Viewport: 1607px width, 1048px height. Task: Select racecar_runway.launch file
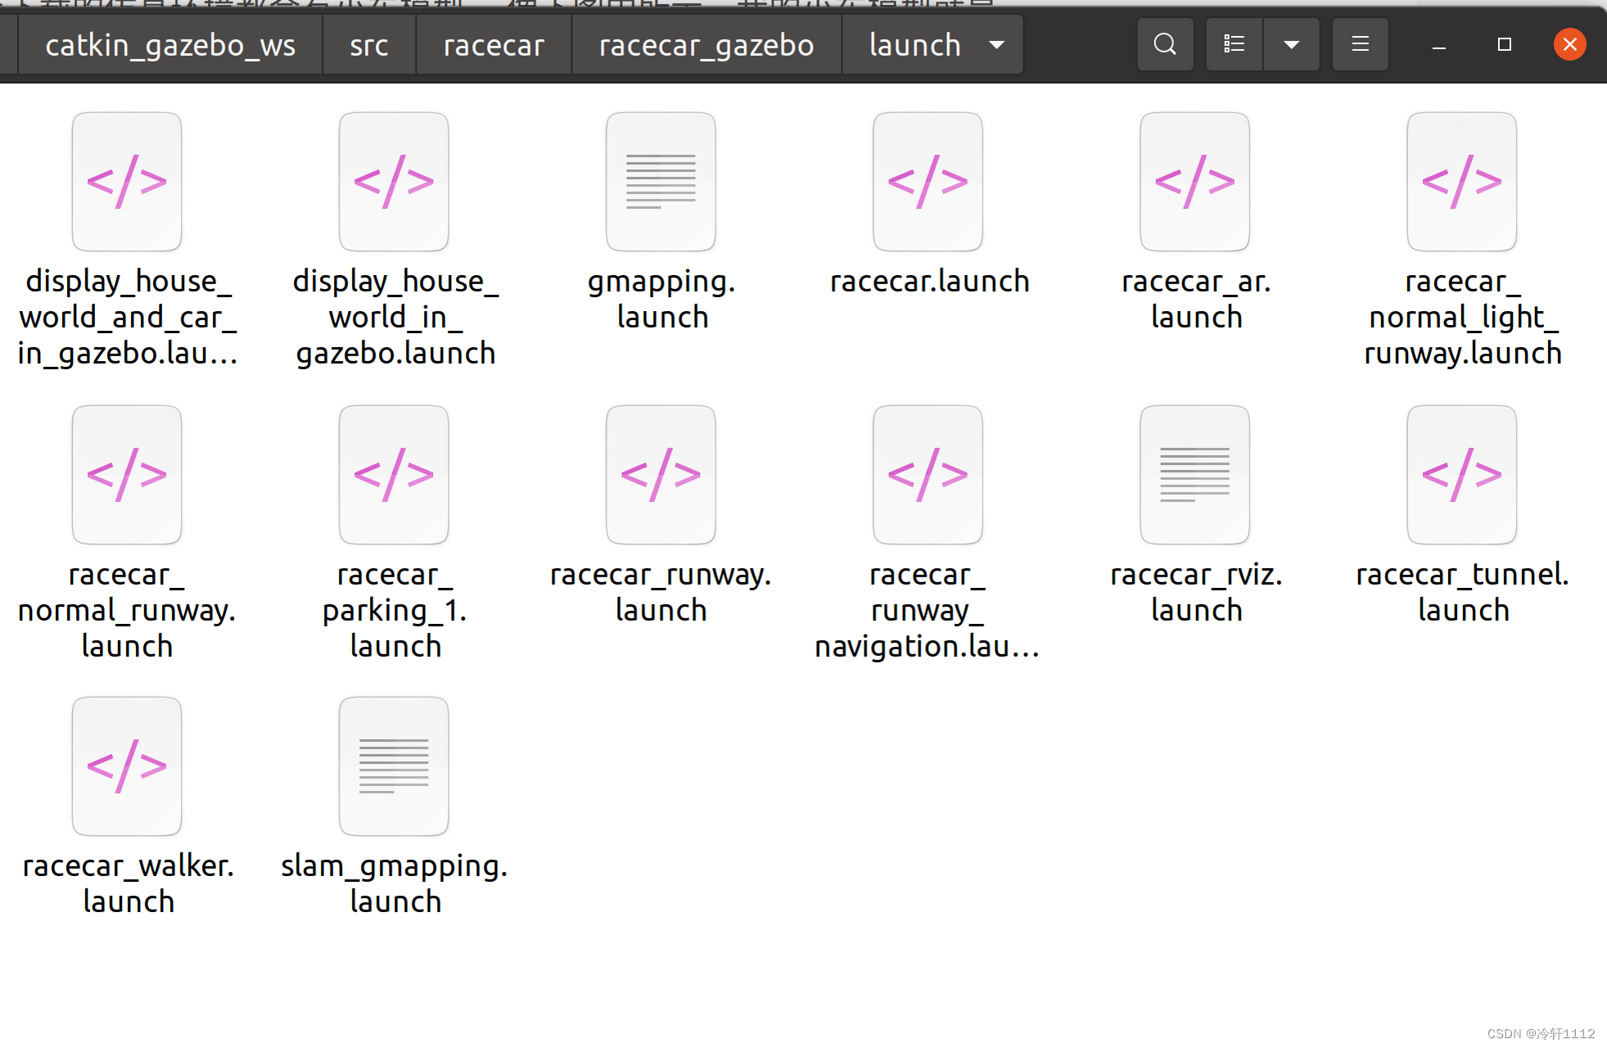pyautogui.click(x=661, y=475)
